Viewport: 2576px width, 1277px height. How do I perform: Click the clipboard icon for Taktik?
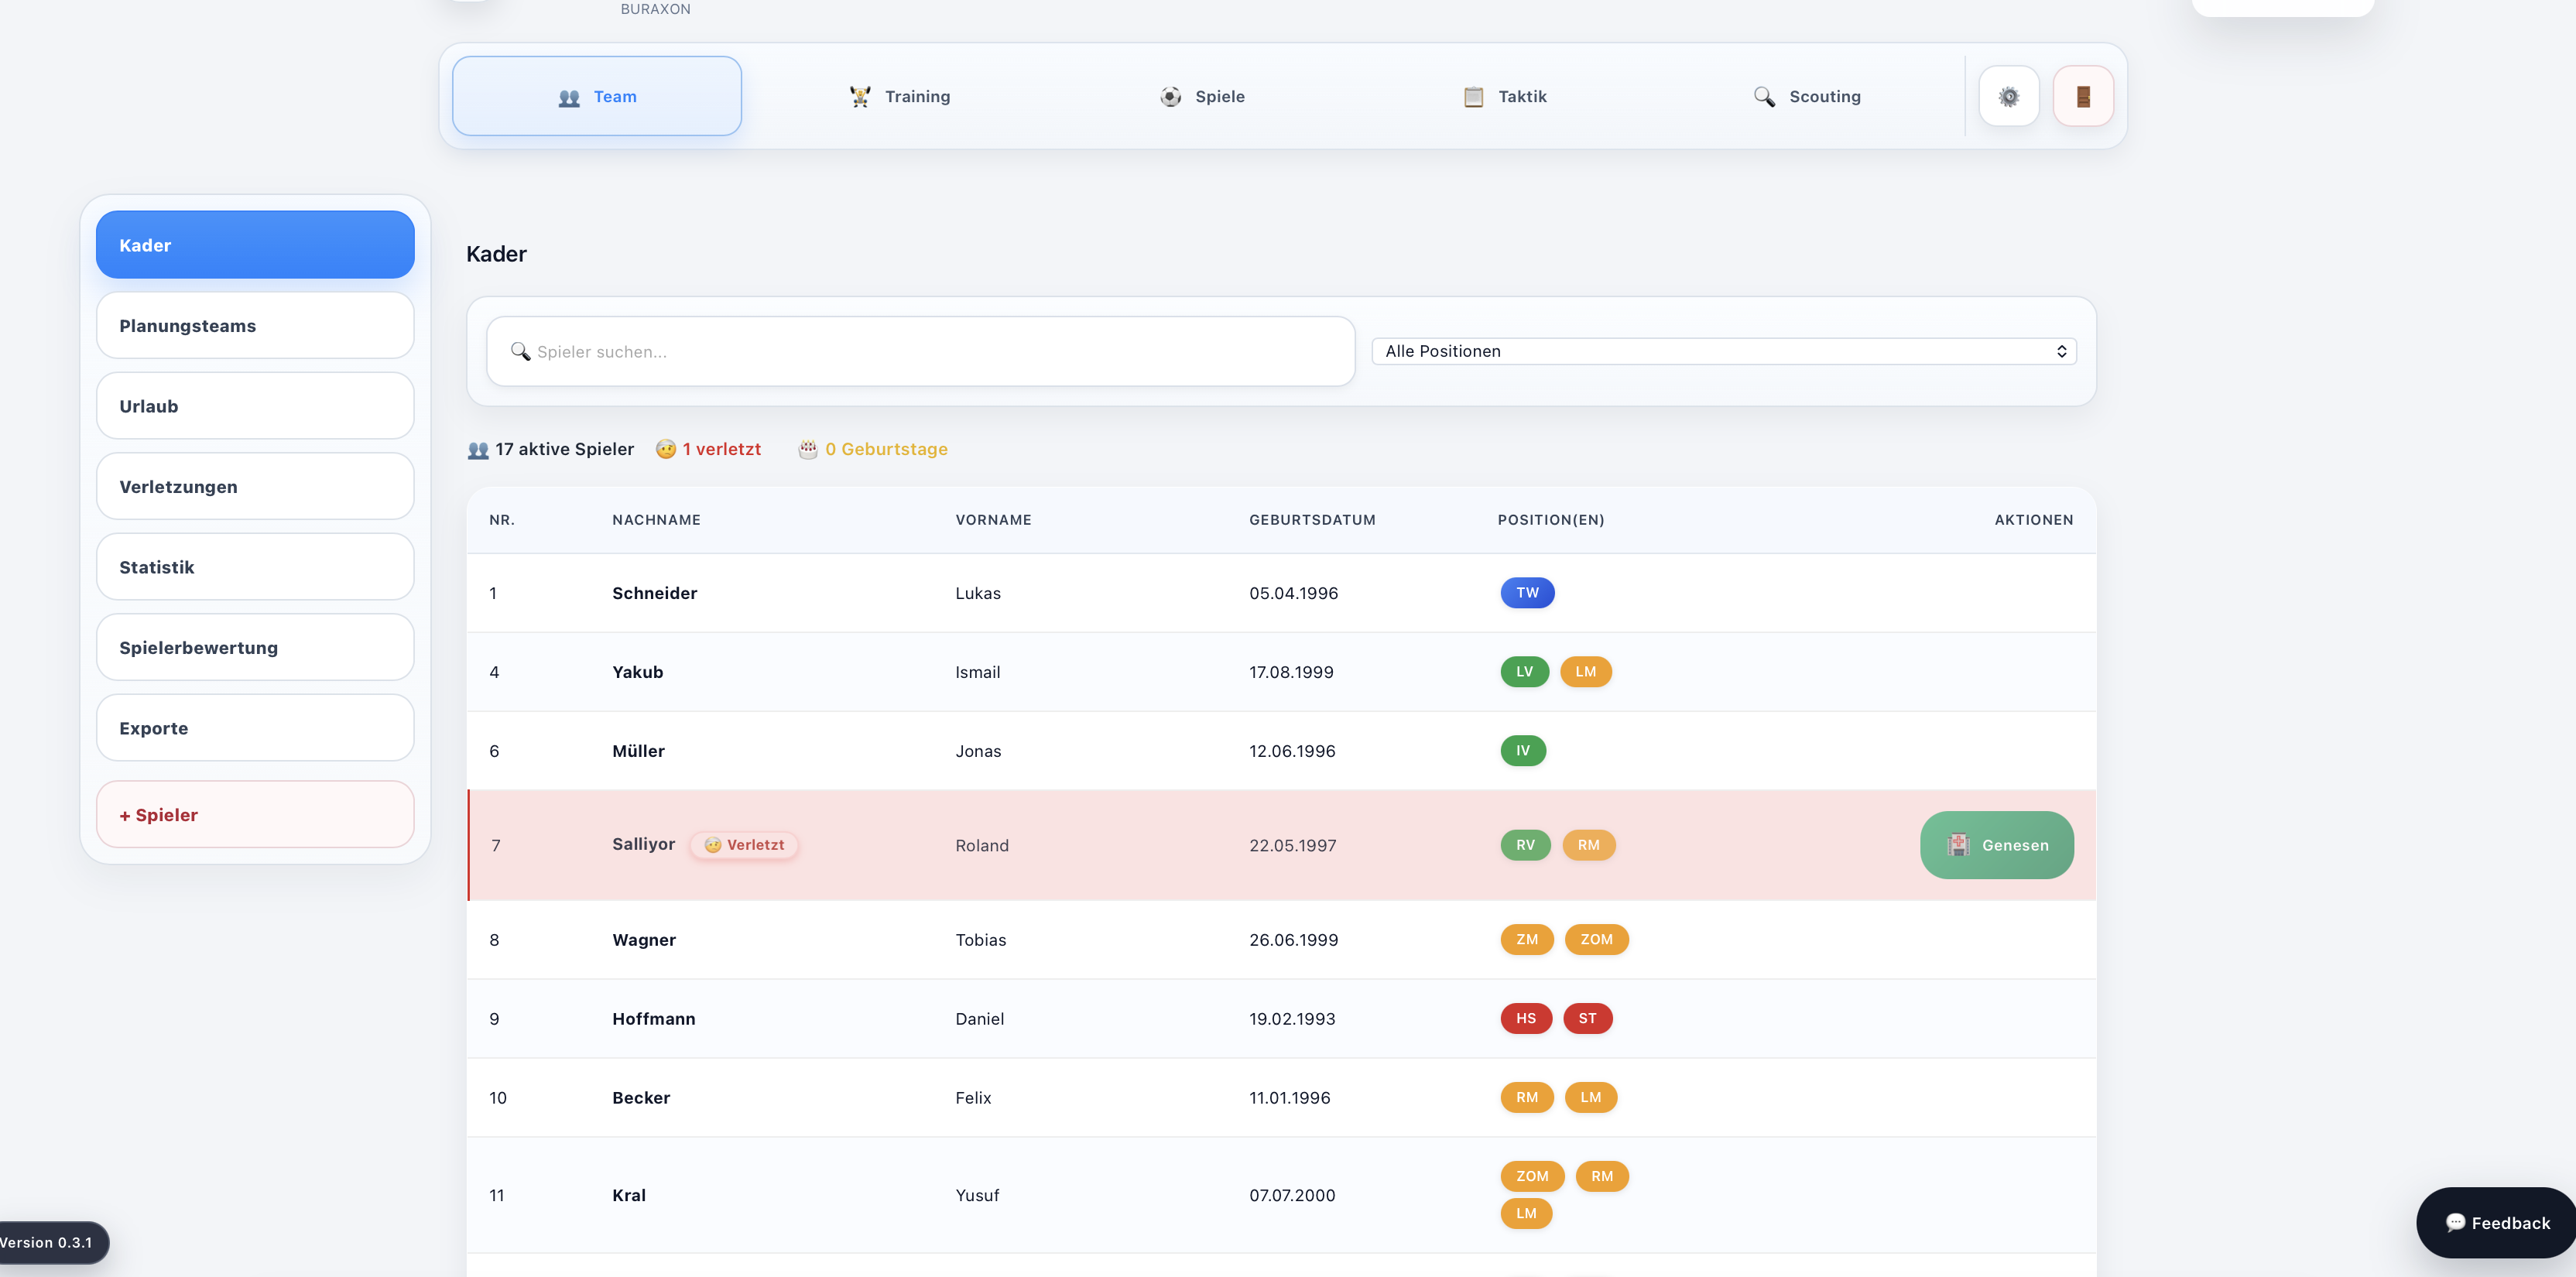pos(1473,96)
